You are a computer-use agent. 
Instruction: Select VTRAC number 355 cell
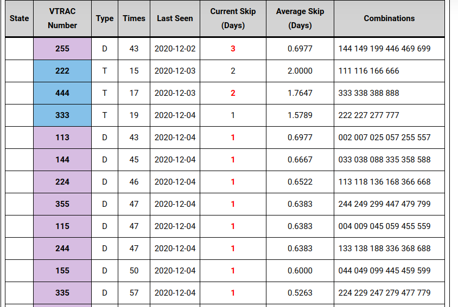[62, 204]
